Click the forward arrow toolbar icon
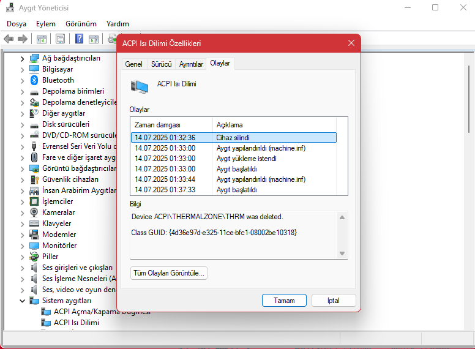Image resolution: width=475 pixels, height=349 pixels. tap(23, 39)
